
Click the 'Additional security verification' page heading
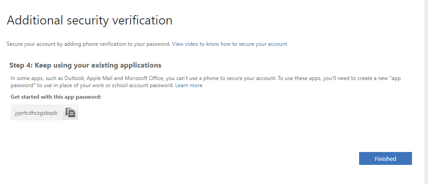(89, 20)
